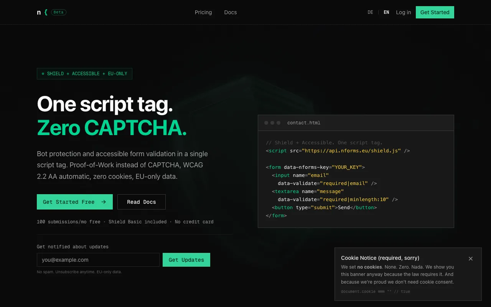Close the Cookie Notice banner
The image size is (491, 307).
coord(471,259)
